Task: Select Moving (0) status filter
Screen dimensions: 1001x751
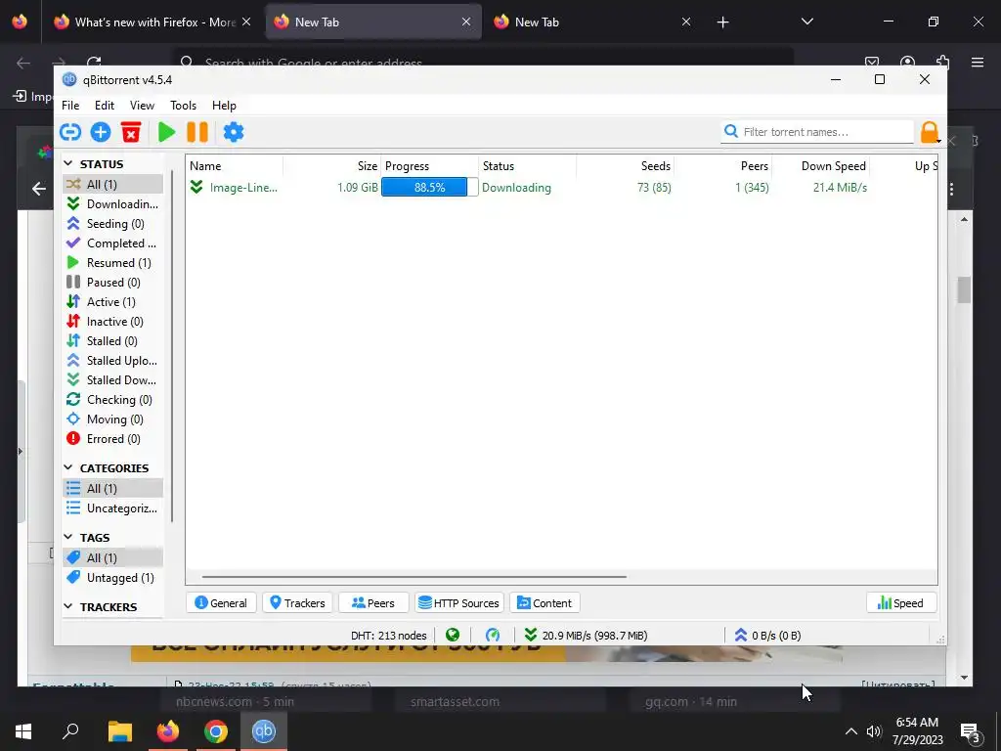Action: (x=113, y=420)
